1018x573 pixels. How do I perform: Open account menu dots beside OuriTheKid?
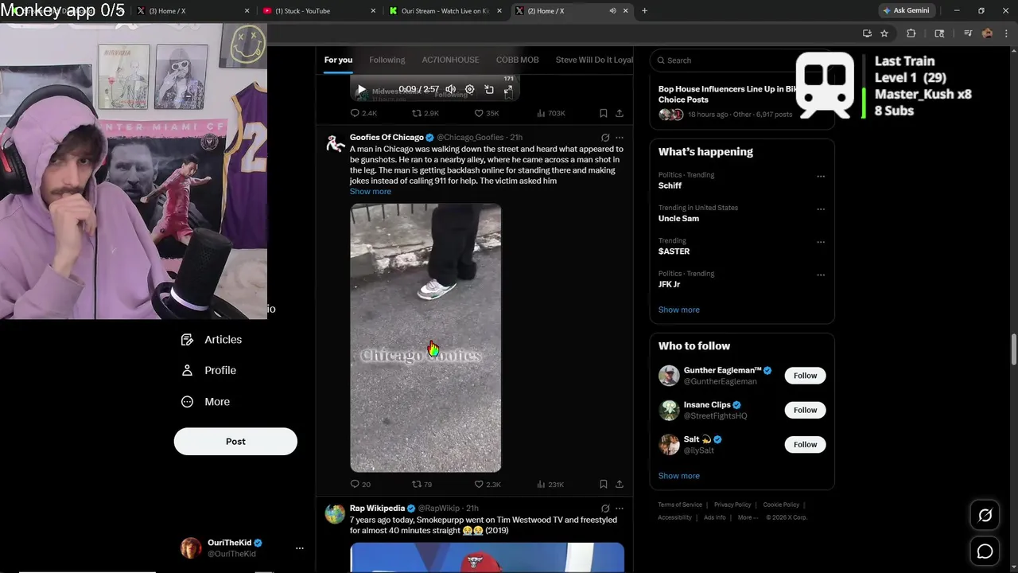[299, 548]
